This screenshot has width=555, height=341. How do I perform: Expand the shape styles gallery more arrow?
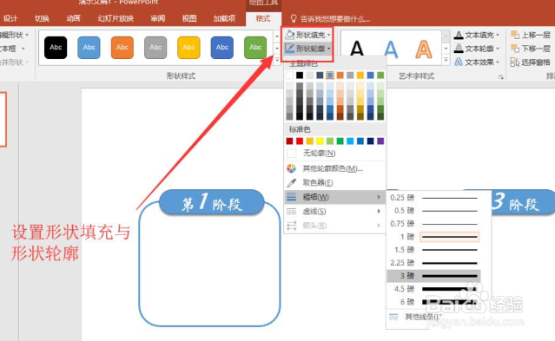point(277,60)
